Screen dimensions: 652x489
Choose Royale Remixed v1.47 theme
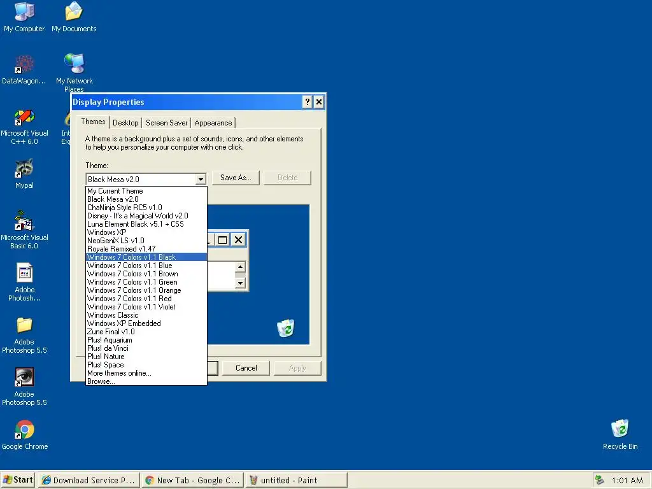click(x=146, y=249)
